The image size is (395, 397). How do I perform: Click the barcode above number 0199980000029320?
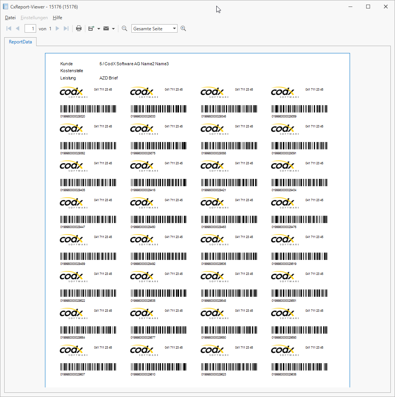click(88, 109)
